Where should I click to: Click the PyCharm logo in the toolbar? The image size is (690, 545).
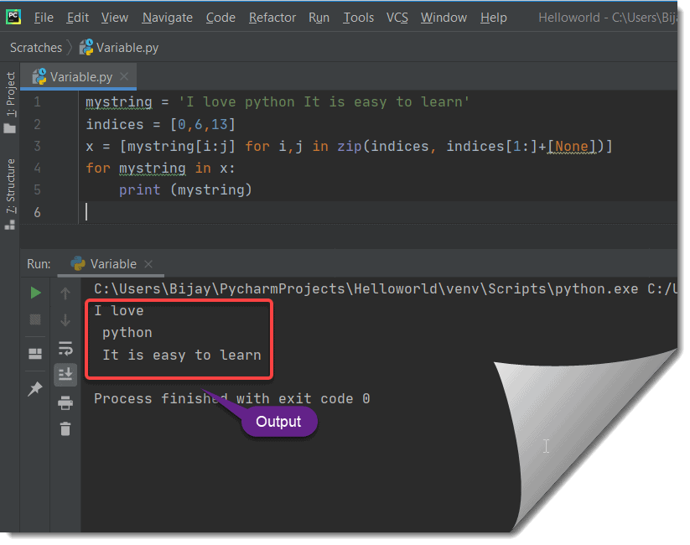(13, 16)
